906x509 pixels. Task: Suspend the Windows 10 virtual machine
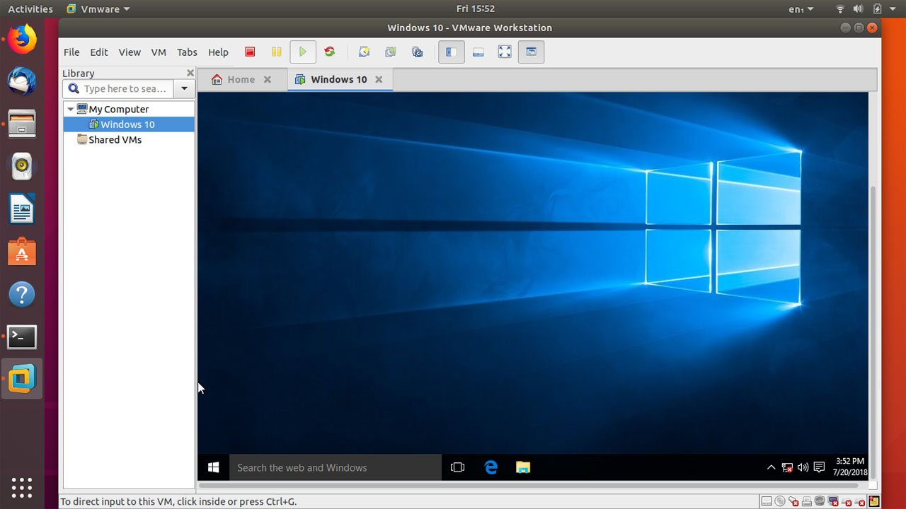point(276,51)
